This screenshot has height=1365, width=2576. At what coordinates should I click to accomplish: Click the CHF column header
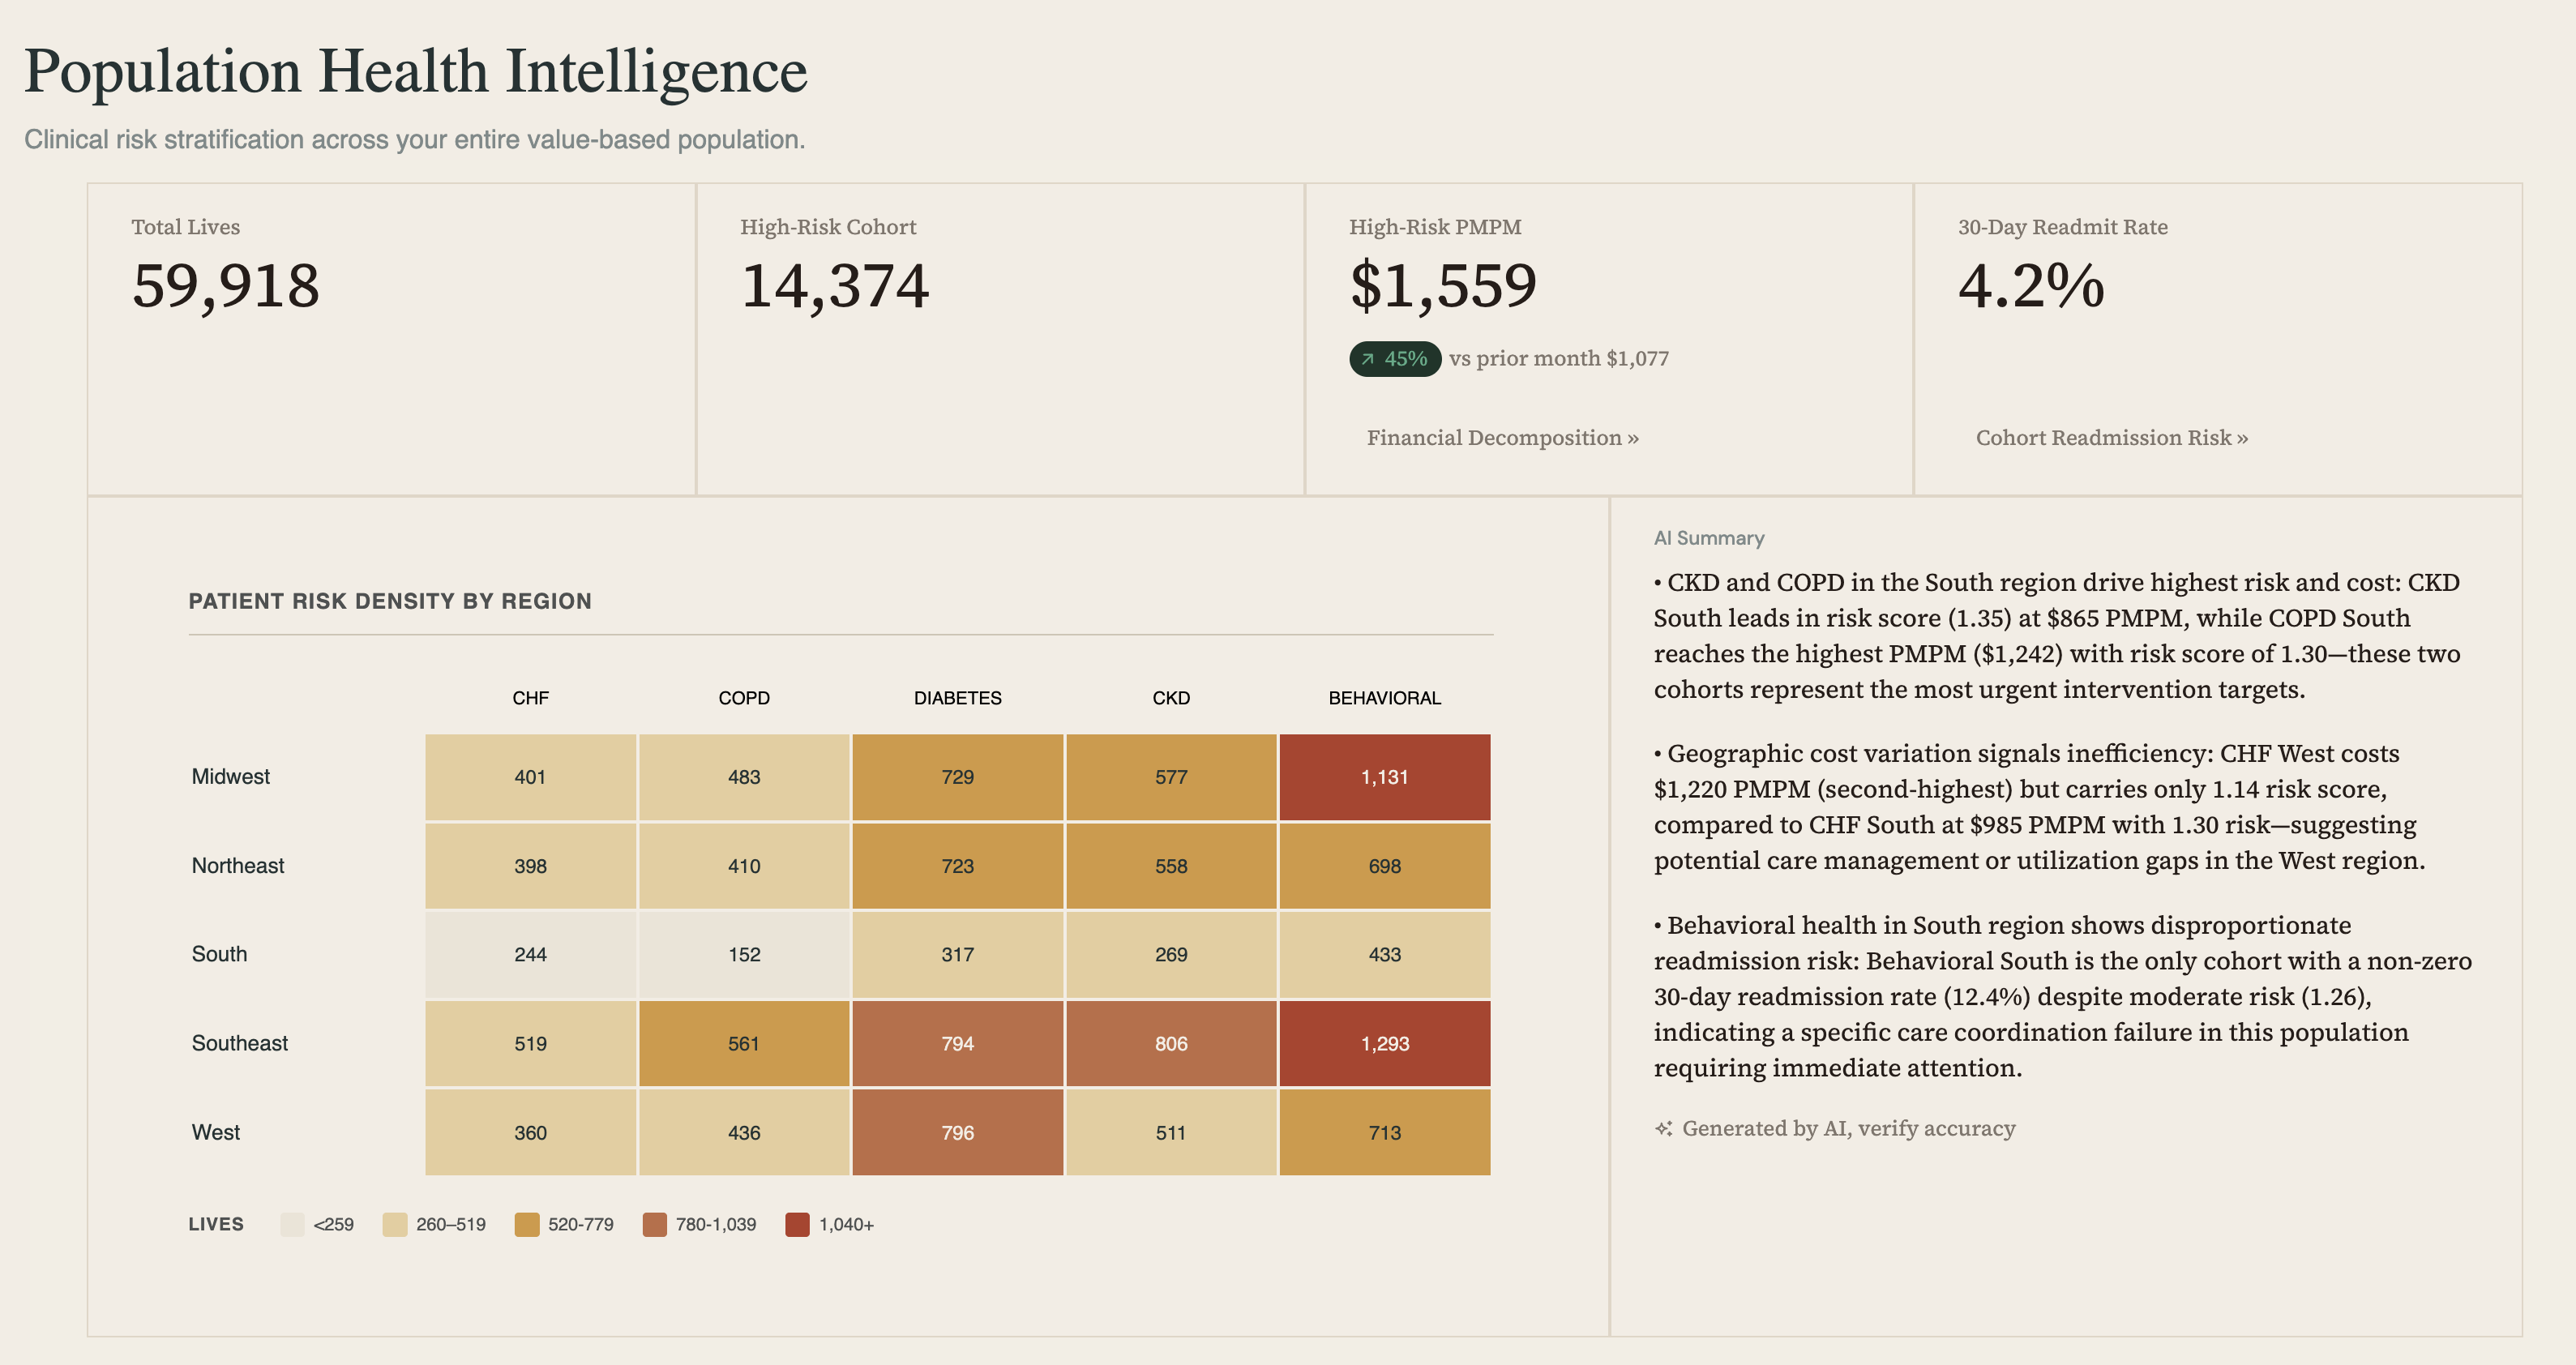[x=531, y=698]
